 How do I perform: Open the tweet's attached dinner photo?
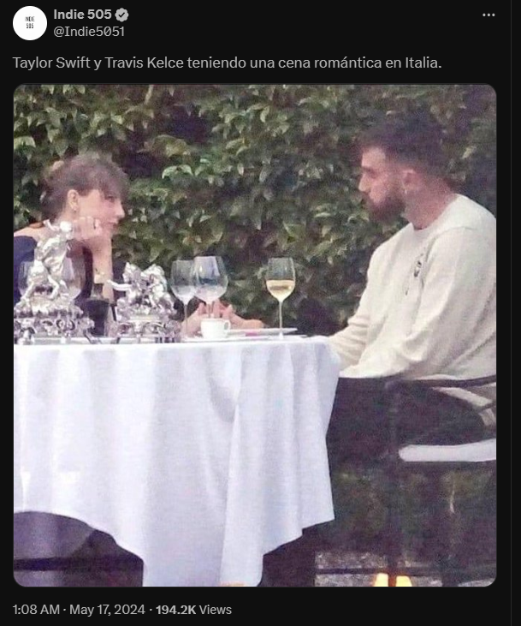(255, 335)
